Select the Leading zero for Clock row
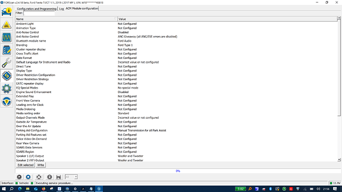This screenshot has width=342, height=192. pos(176,105)
